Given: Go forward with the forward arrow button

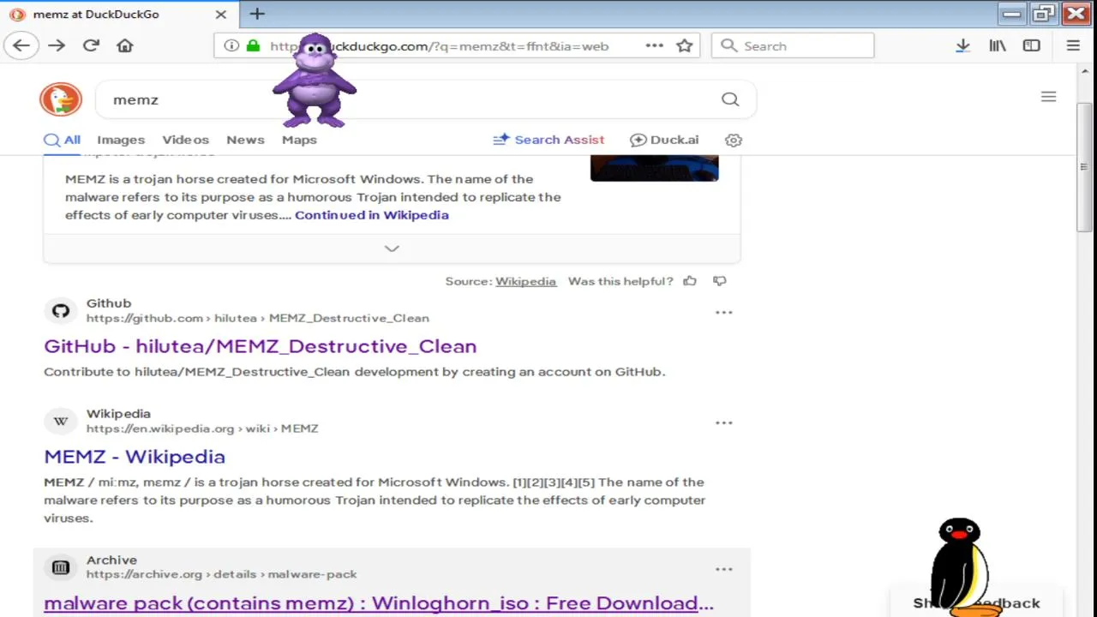Looking at the screenshot, I should pos(57,45).
